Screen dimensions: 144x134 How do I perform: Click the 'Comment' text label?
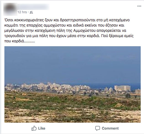click(110, 128)
